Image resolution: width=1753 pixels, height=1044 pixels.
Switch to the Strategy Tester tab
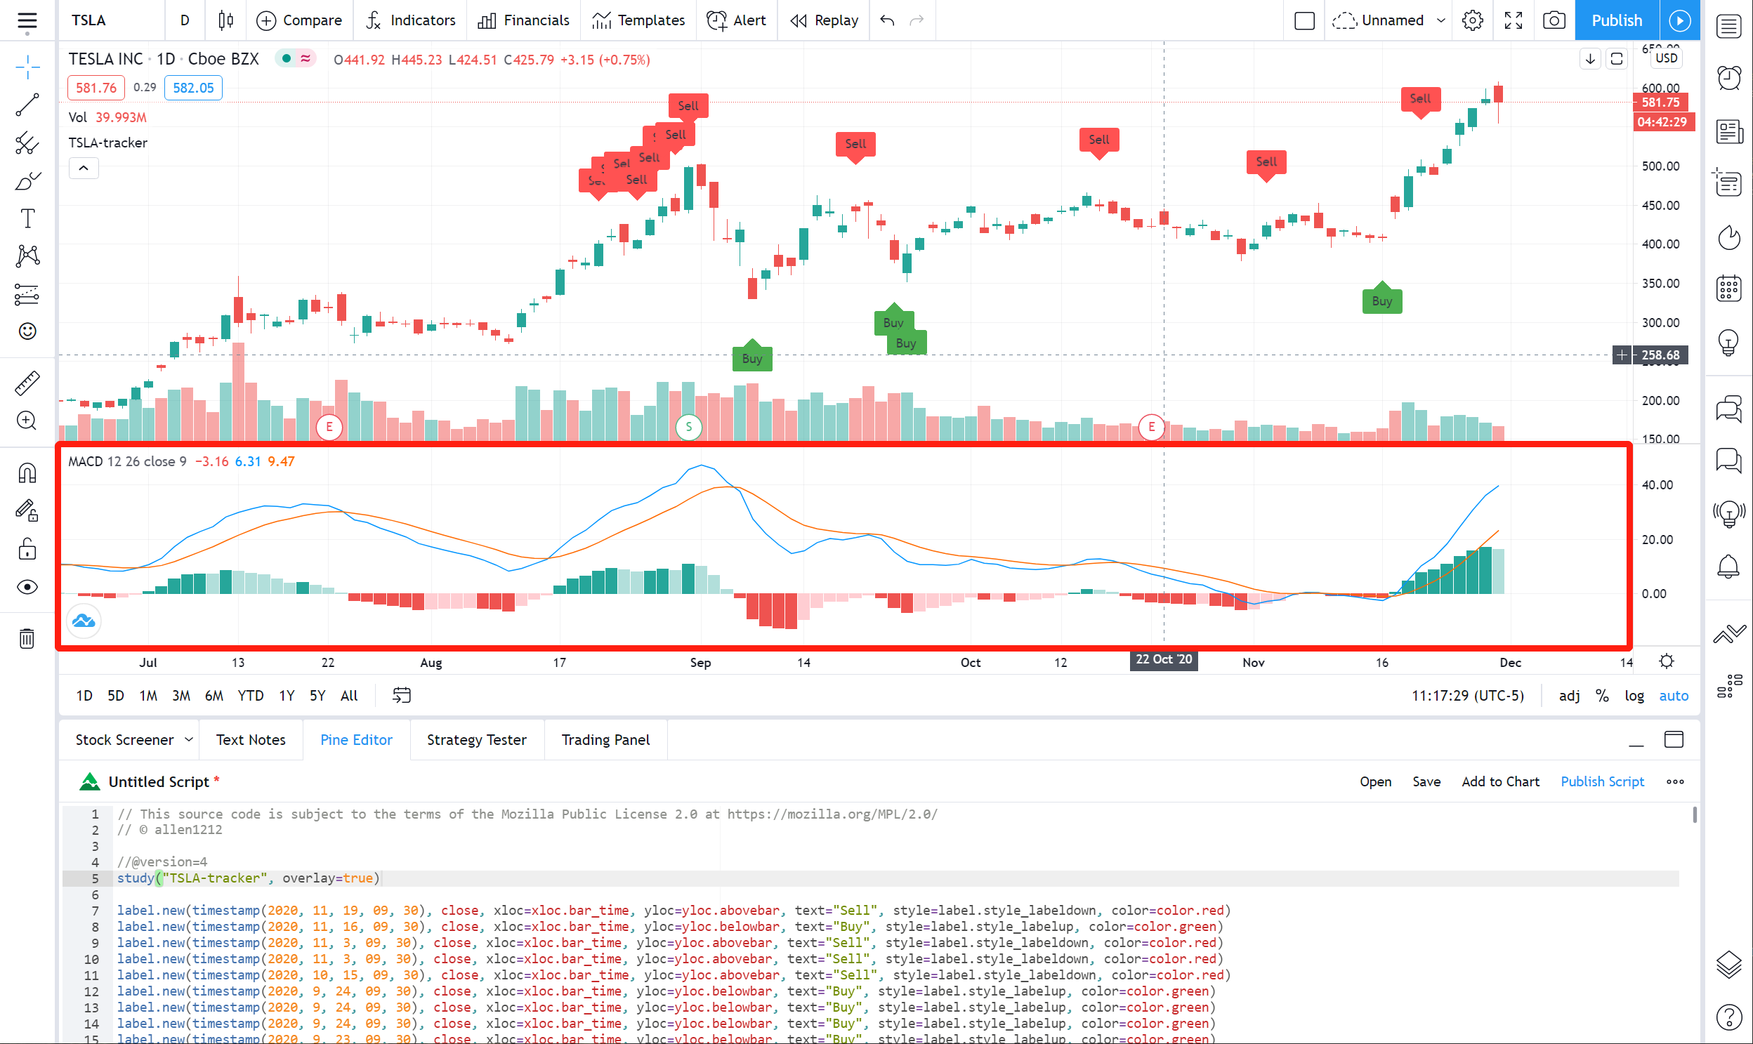click(476, 739)
